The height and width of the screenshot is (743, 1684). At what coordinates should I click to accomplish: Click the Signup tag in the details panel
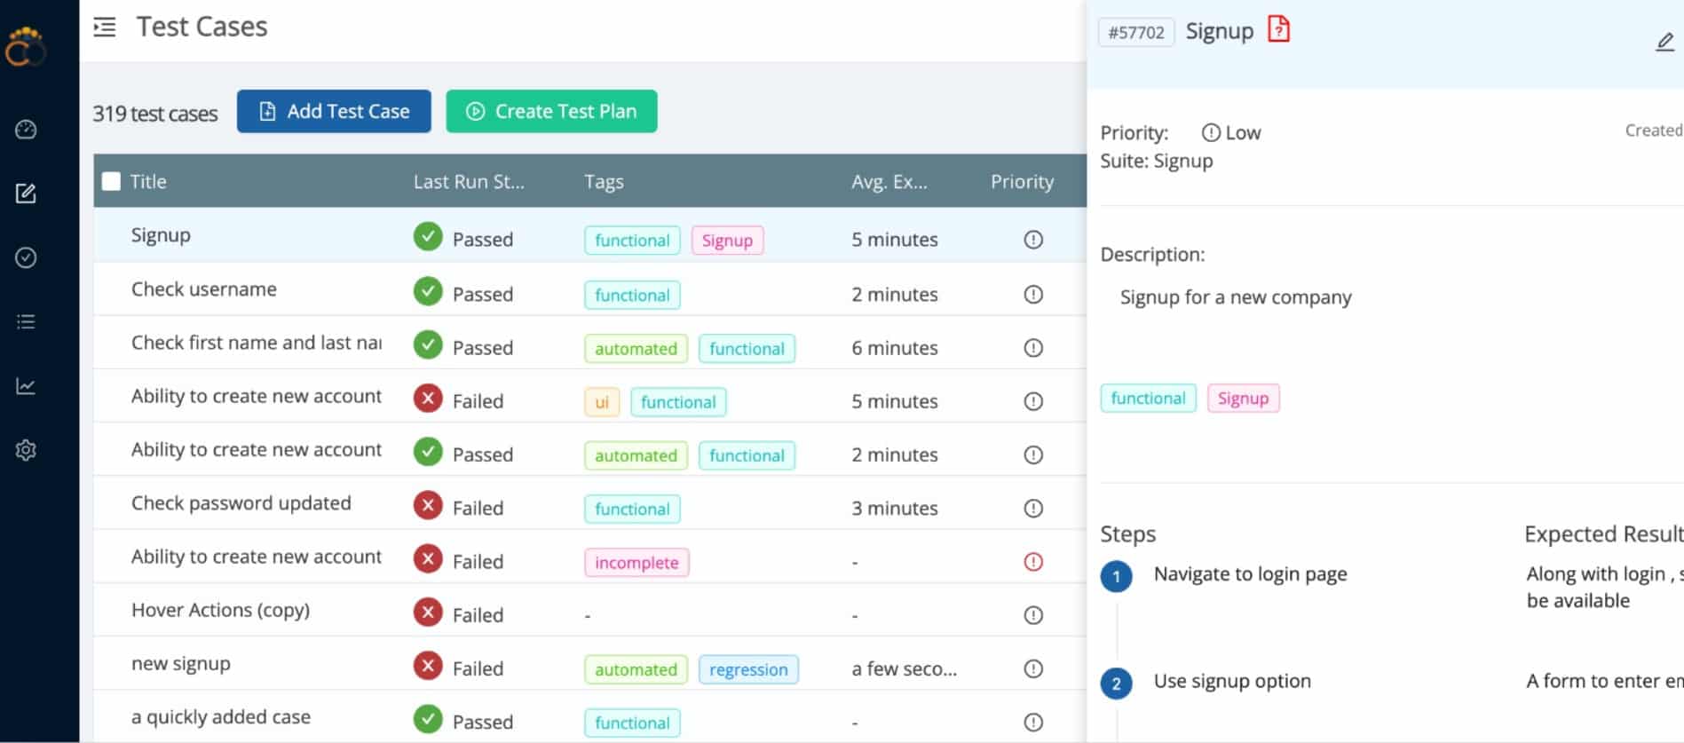click(1243, 399)
